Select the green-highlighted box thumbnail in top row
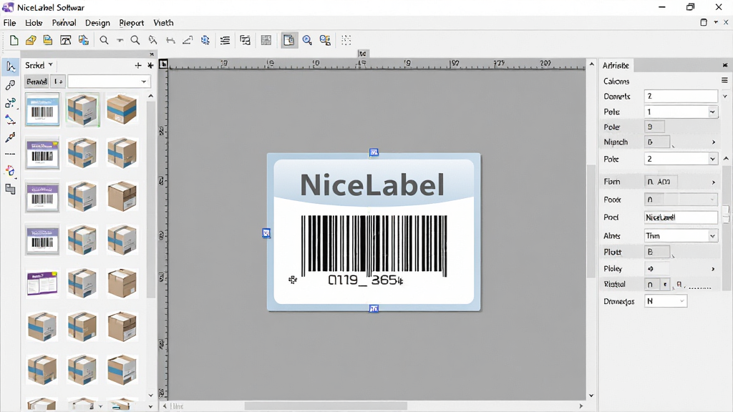Viewport: 733px width, 412px height. click(82, 109)
